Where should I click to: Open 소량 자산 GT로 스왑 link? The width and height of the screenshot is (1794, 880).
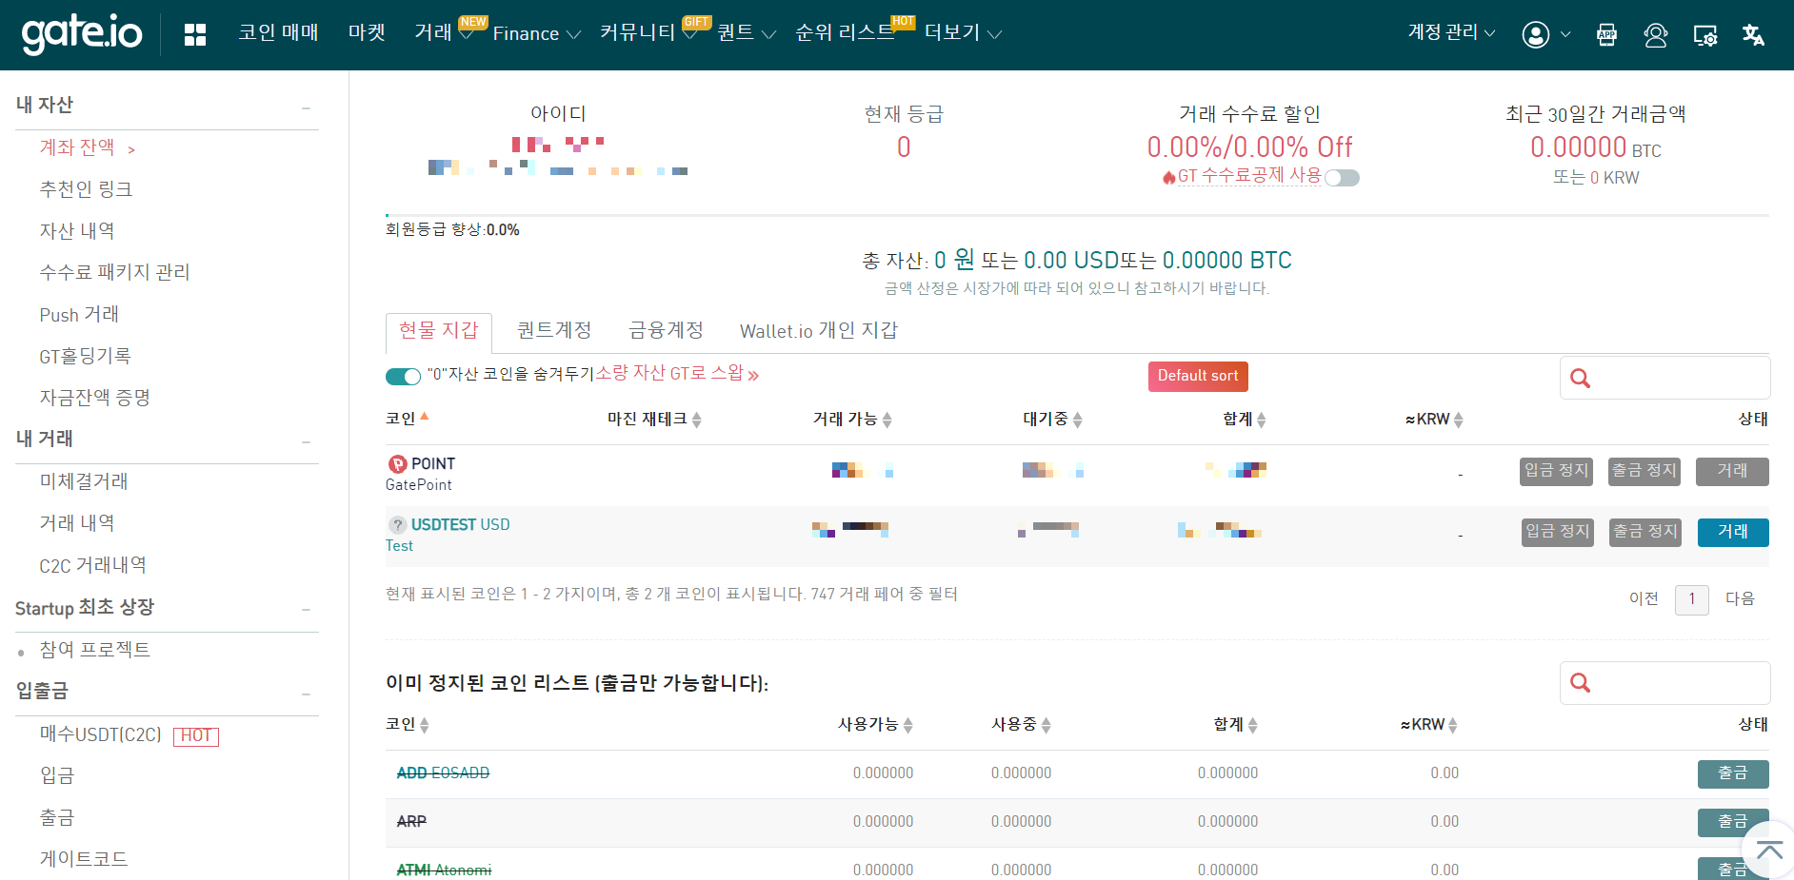[677, 374]
